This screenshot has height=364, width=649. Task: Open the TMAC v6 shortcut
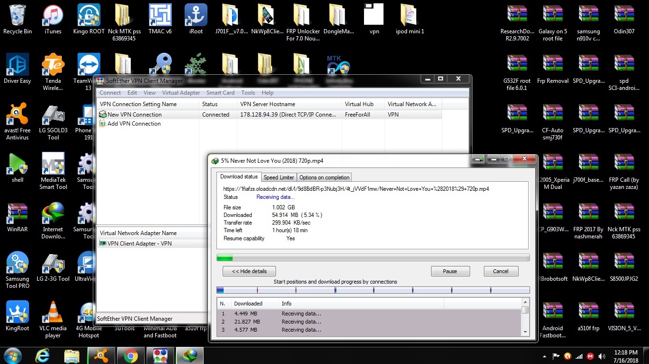click(160, 19)
